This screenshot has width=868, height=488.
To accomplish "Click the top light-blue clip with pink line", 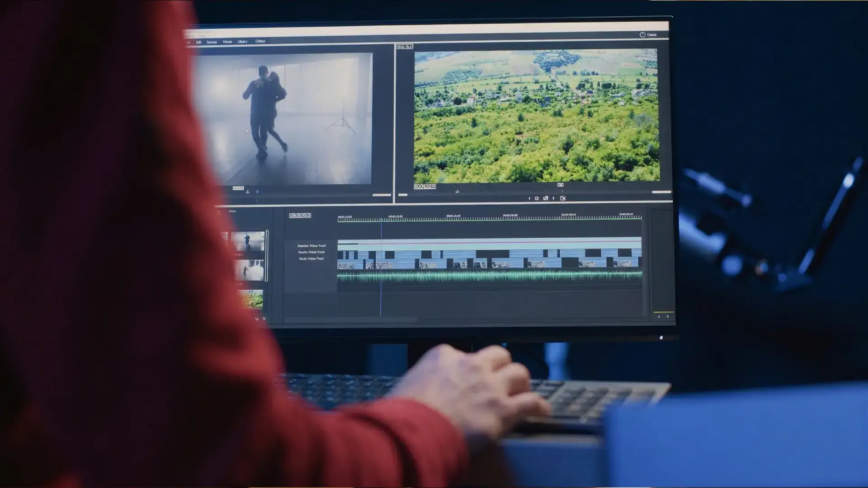I will coord(490,243).
